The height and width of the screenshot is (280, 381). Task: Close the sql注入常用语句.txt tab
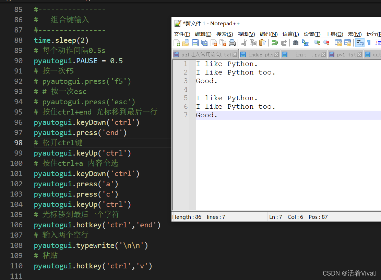(235, 54)
